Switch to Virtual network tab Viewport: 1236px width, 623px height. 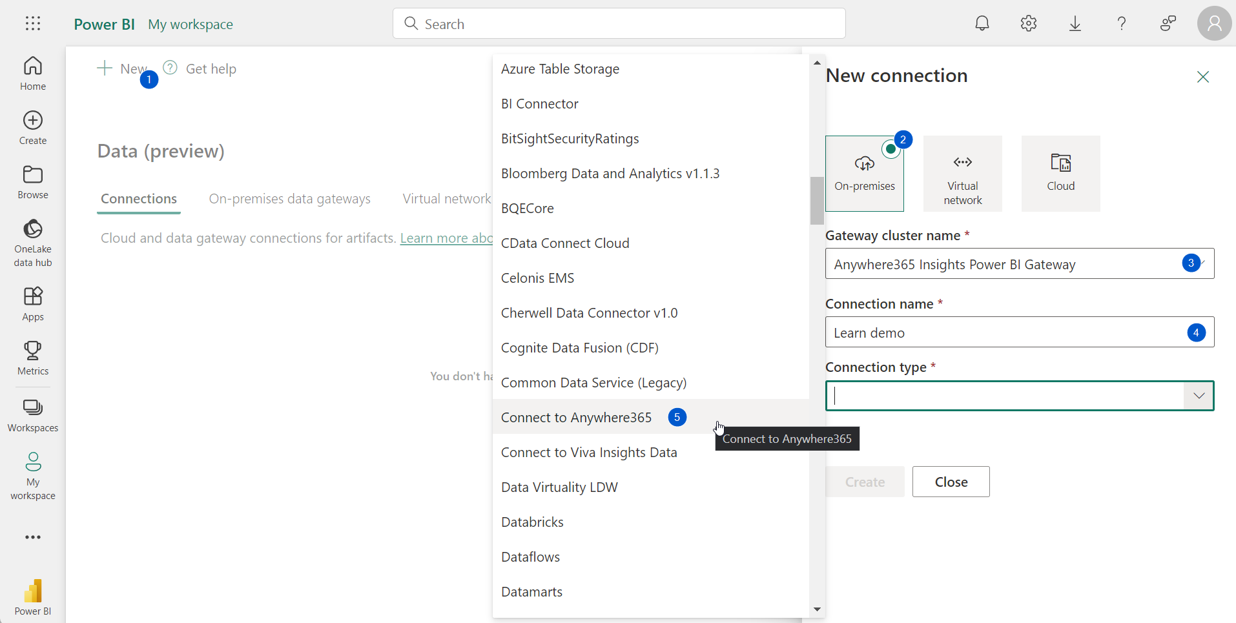click(x=447, y=199)
